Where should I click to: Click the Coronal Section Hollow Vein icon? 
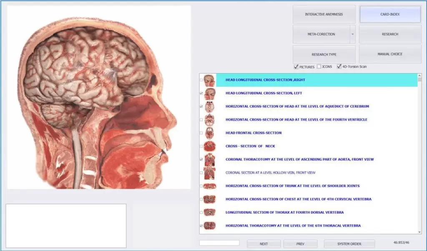point(209,172)
